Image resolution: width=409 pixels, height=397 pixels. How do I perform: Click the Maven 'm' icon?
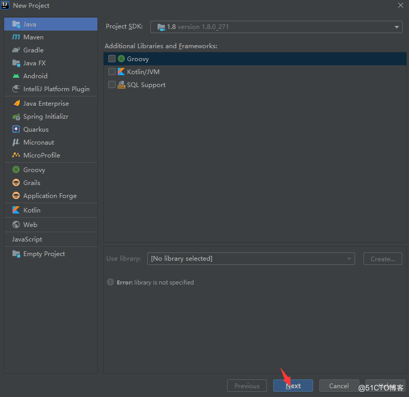(16, 37)
